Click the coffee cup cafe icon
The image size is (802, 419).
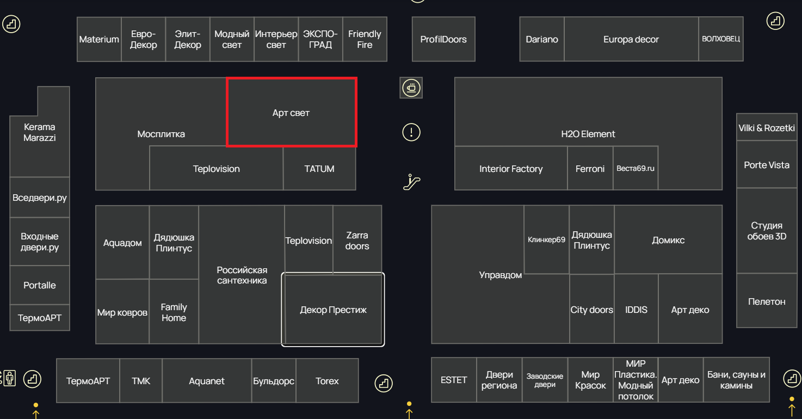coord(411,88)
